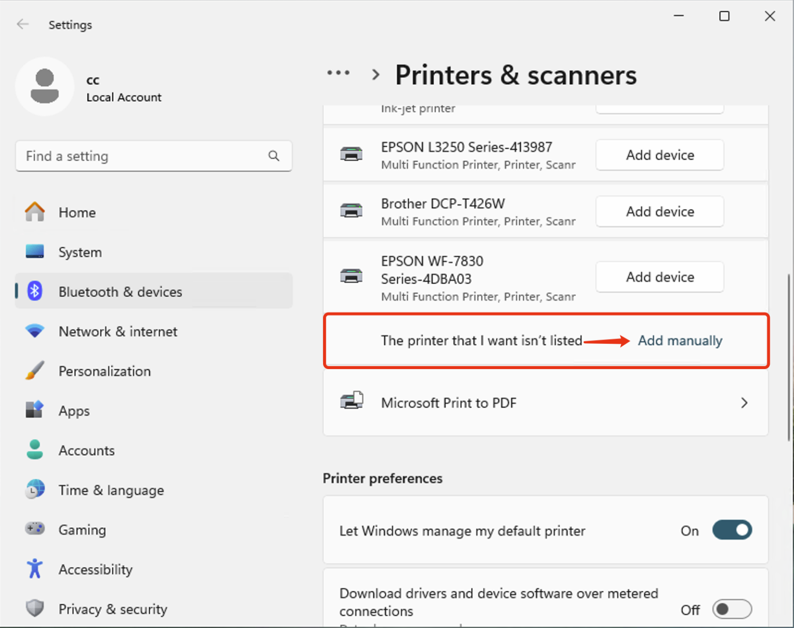
Task: Click the Accessibility sidebar icon
Action: pyautogui.click(x=34, y=569)
